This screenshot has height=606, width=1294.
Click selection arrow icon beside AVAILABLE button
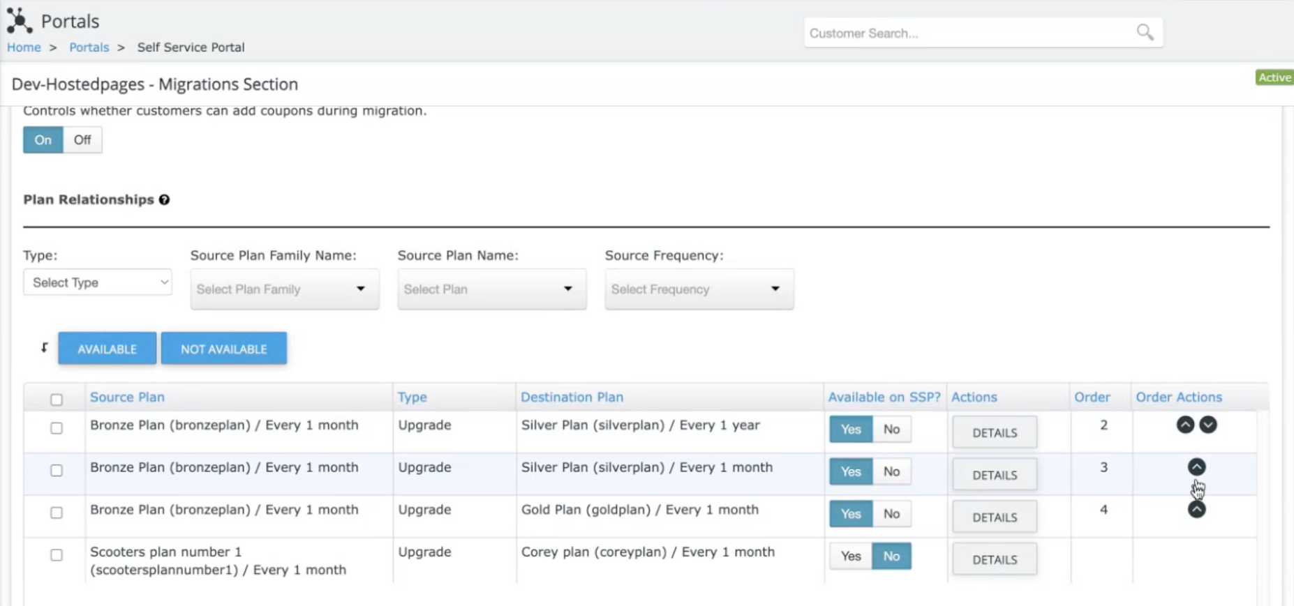click(44, 347)
